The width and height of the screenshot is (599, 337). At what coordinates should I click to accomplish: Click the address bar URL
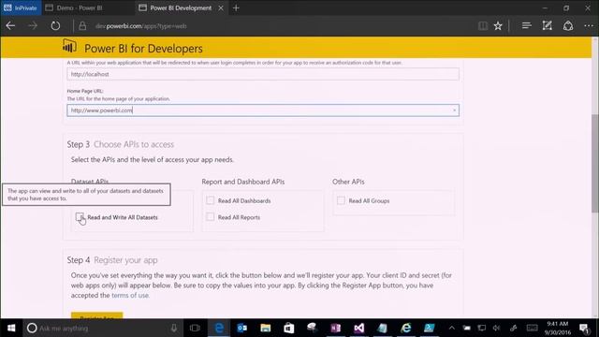141,26
